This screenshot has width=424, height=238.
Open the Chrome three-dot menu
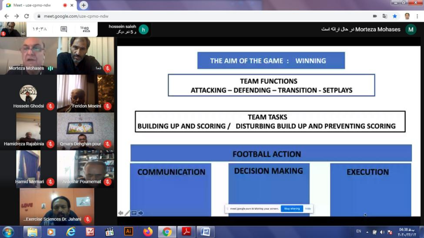click(x=417, y=16)
